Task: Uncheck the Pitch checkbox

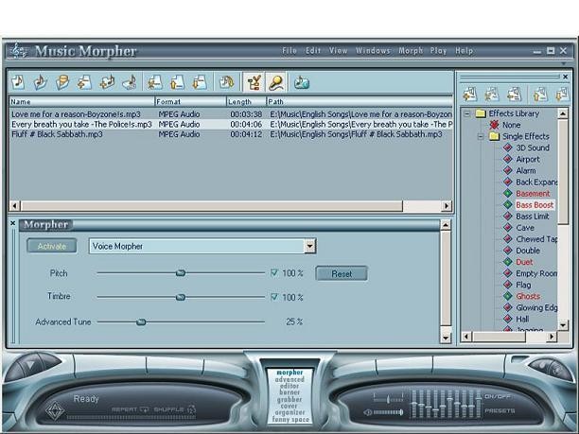Action: point(274,273)
